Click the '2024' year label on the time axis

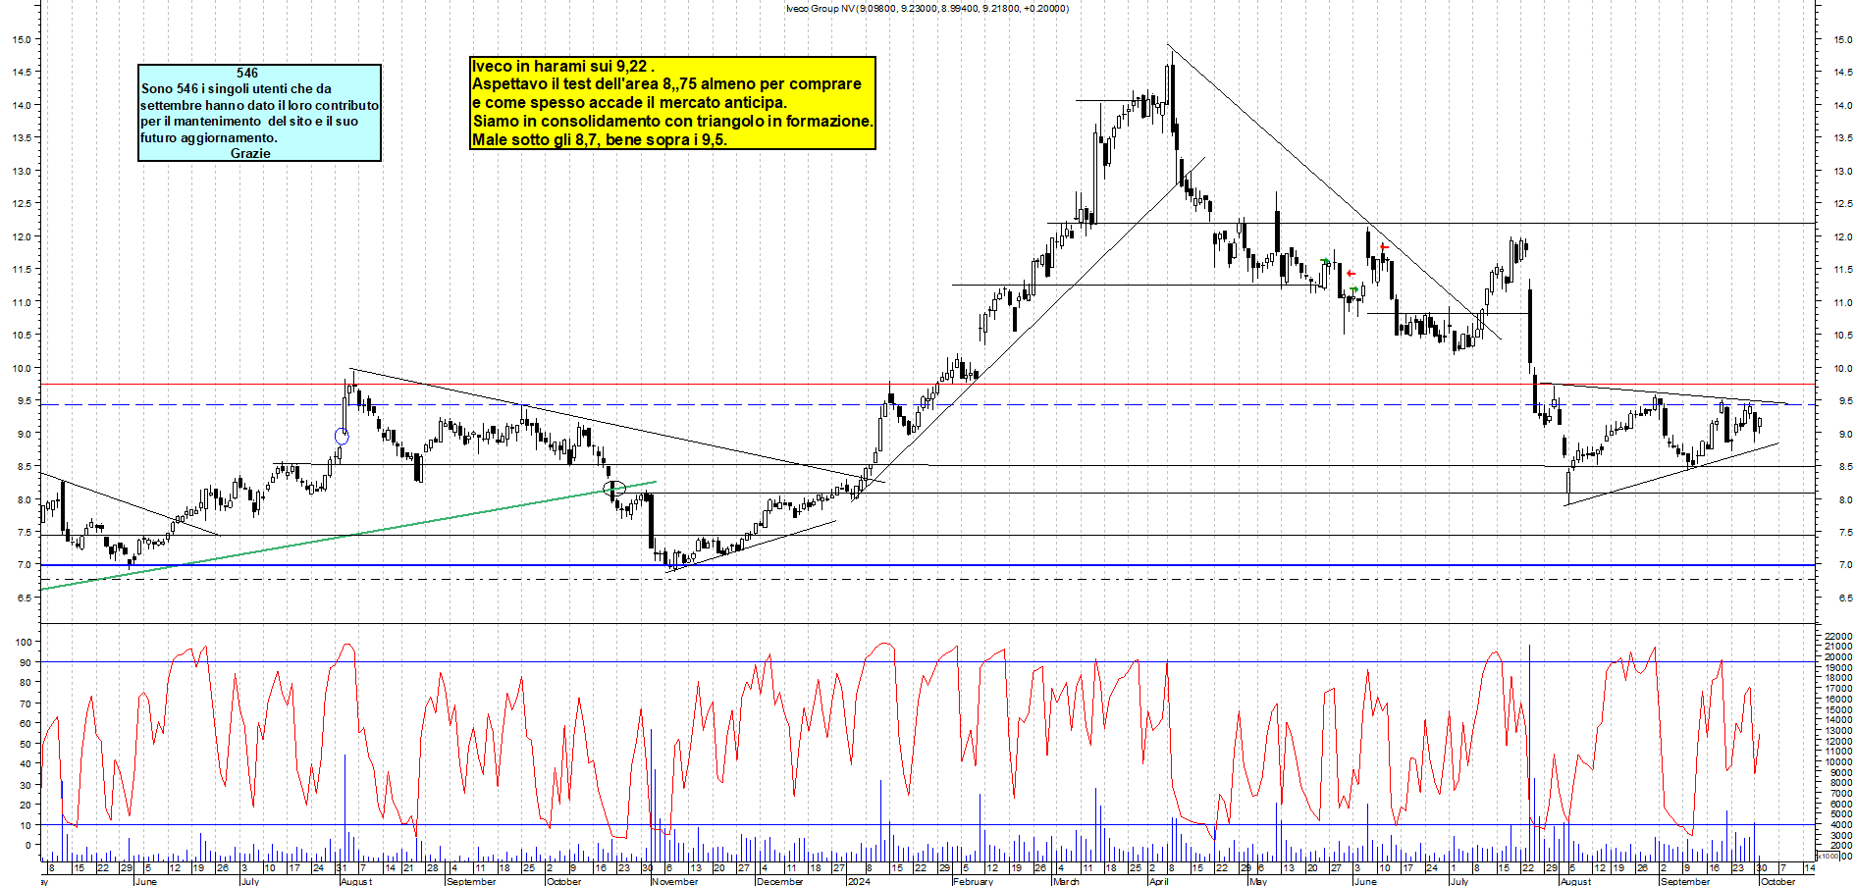[859, 881]
